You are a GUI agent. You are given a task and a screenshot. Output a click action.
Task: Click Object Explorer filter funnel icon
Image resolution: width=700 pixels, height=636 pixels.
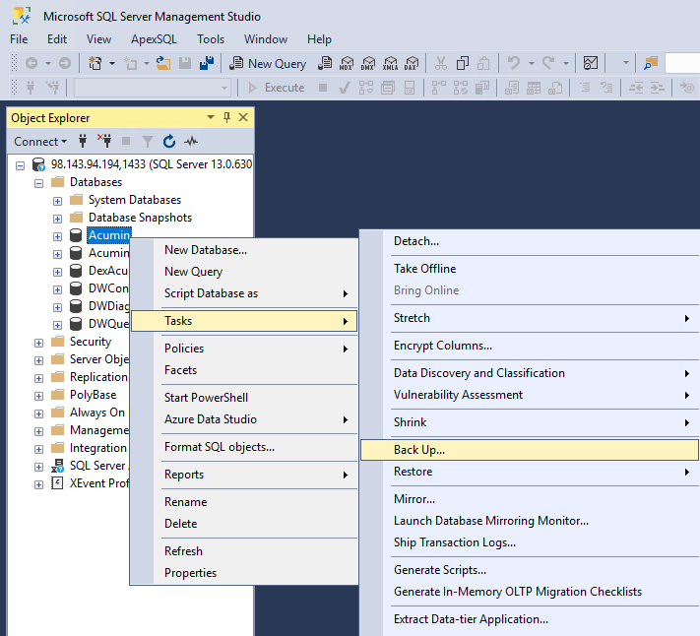pos(148,142)
